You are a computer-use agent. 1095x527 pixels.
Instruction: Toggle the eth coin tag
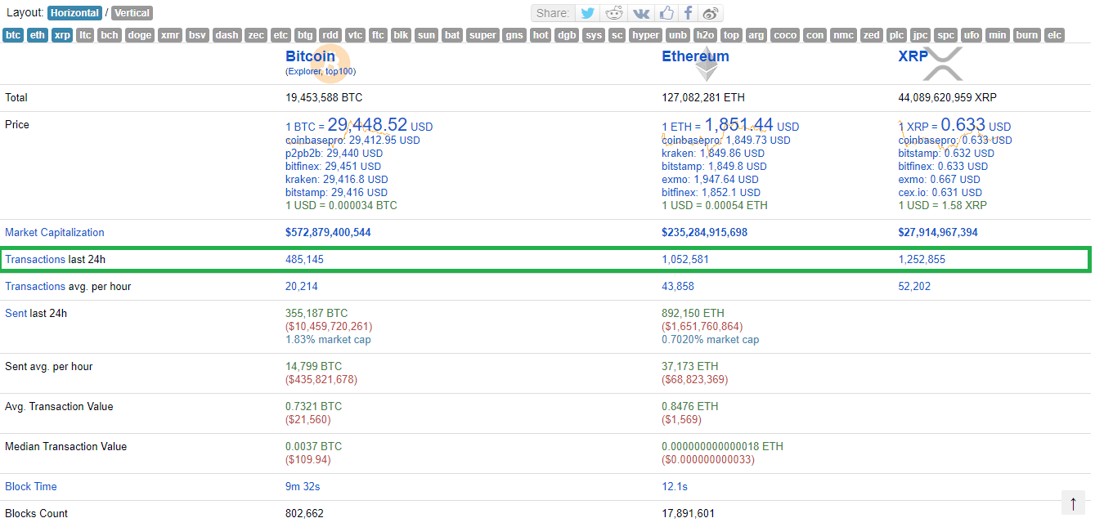pyautogui.click(x=38, y=35)
